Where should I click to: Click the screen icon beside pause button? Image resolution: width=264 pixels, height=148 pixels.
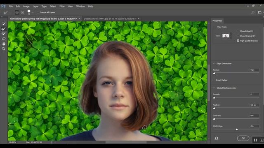pyautogui.click(x=262, y=140)
